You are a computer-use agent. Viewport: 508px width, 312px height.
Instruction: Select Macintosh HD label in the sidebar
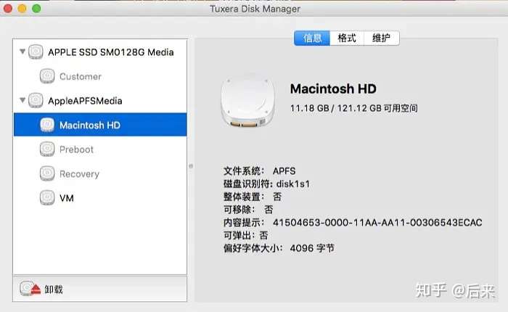(90, 126)
